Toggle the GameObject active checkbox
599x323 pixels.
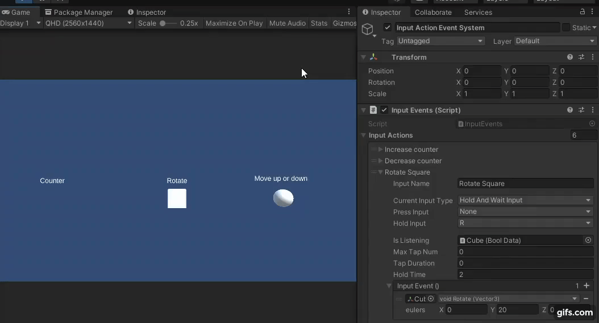coord(388,27)
